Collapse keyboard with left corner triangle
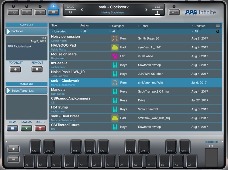228x170 pixels. coord(6,142)
